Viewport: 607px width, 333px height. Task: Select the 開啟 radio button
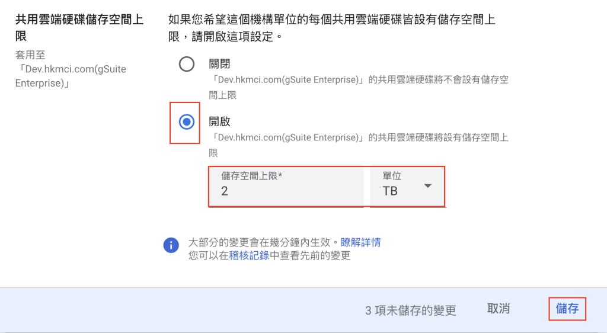pos(187,122)
